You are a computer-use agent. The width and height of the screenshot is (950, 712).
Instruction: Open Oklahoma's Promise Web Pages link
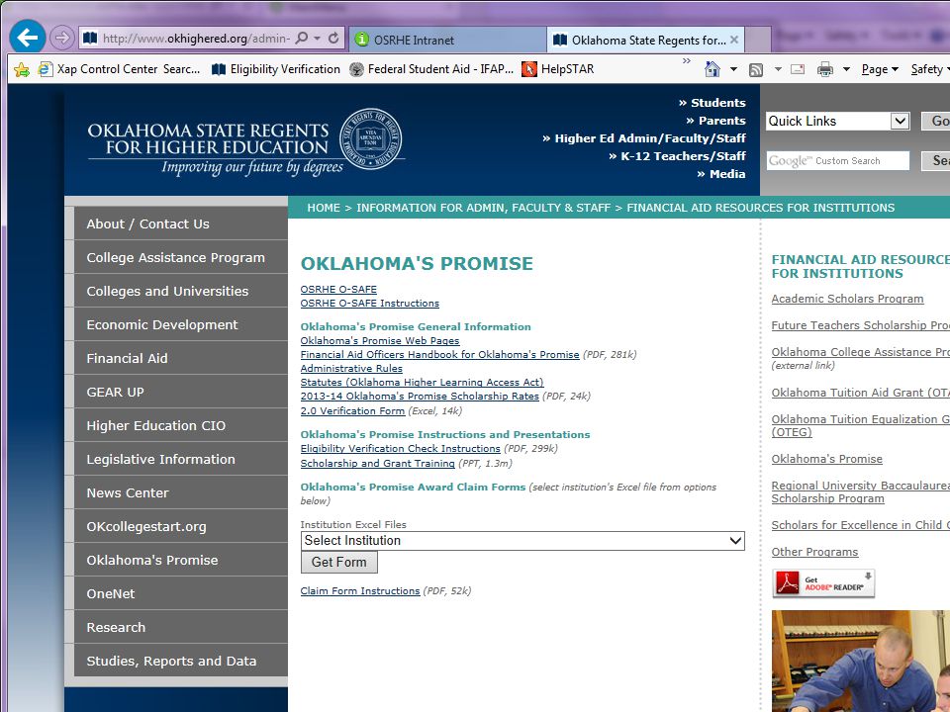point(380,341)
